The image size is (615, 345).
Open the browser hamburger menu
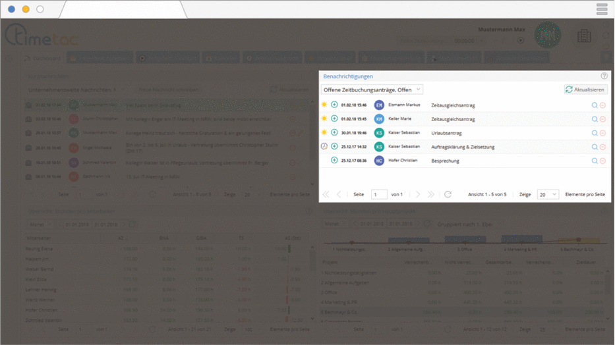point(602,9)
